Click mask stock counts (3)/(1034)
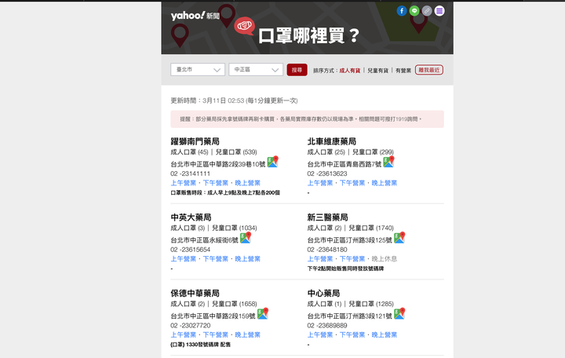Screen dimensions: 565x358 point(213,228)
